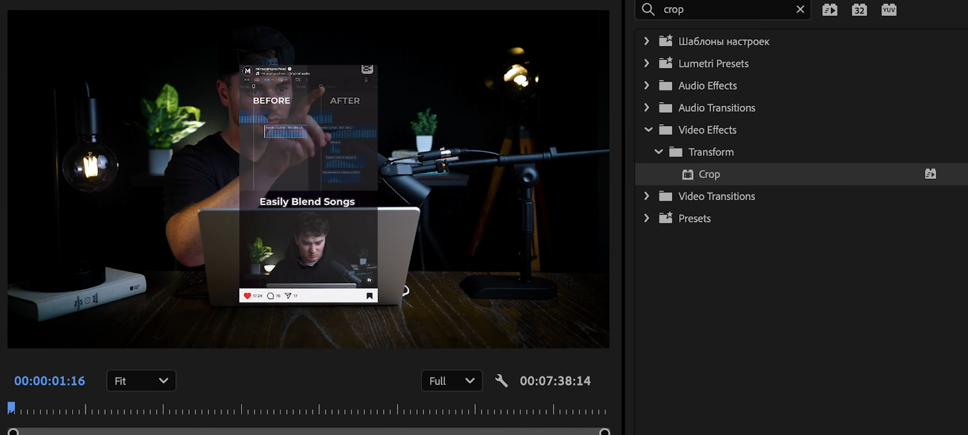Click the blue playhead marker

(x=11, y=408)
